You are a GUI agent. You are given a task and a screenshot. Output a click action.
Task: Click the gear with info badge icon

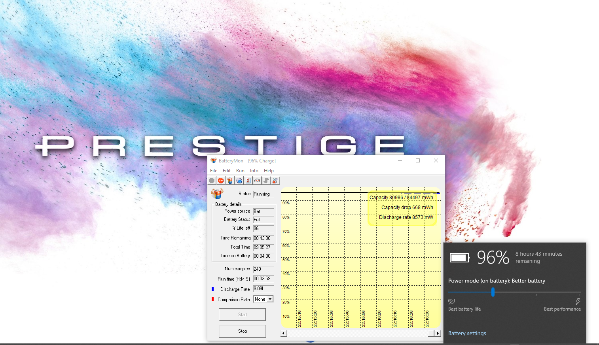[x=239, y=181]
